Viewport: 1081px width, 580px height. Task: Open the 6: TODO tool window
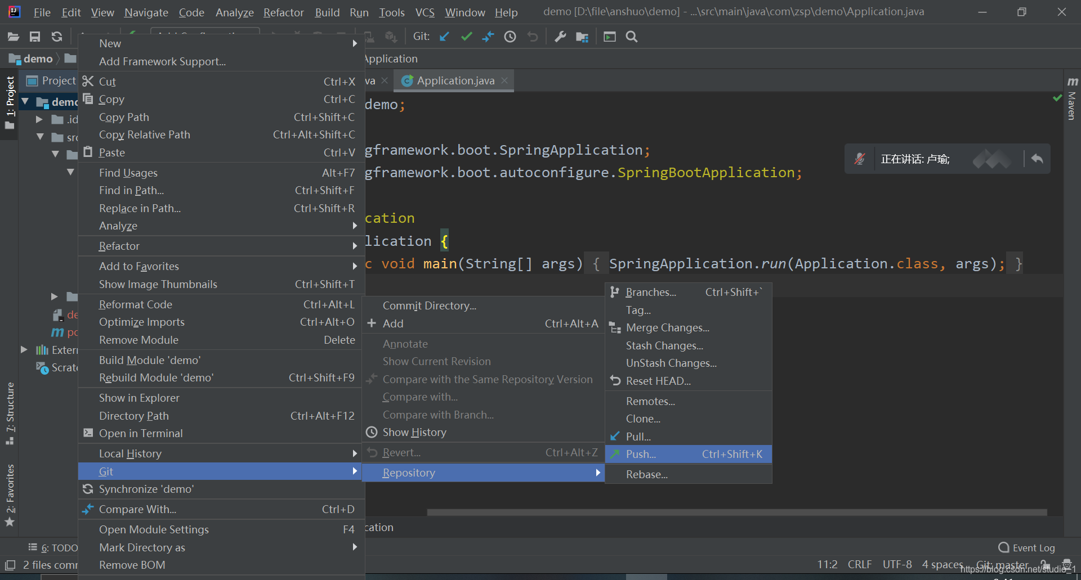point(53,547)
